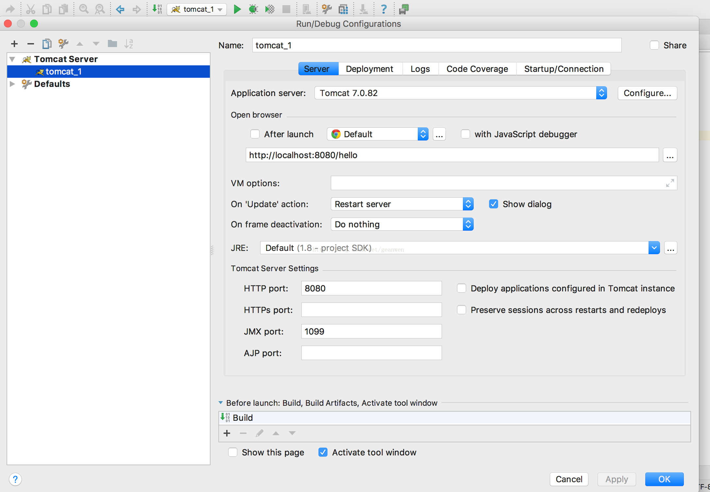Edit defaults with the wrench icon
Screen dimensions: 710x492
coord(63,44)
